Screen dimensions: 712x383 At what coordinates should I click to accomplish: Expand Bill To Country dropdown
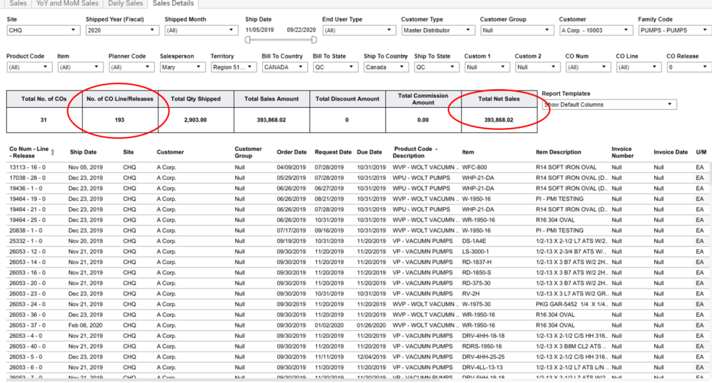[284, 67]
